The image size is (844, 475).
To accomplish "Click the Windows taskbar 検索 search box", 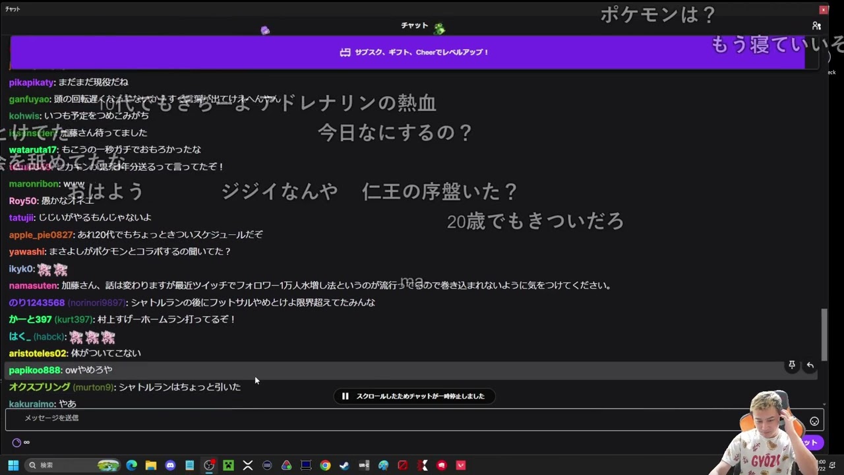I will click(x=71, y=465).
